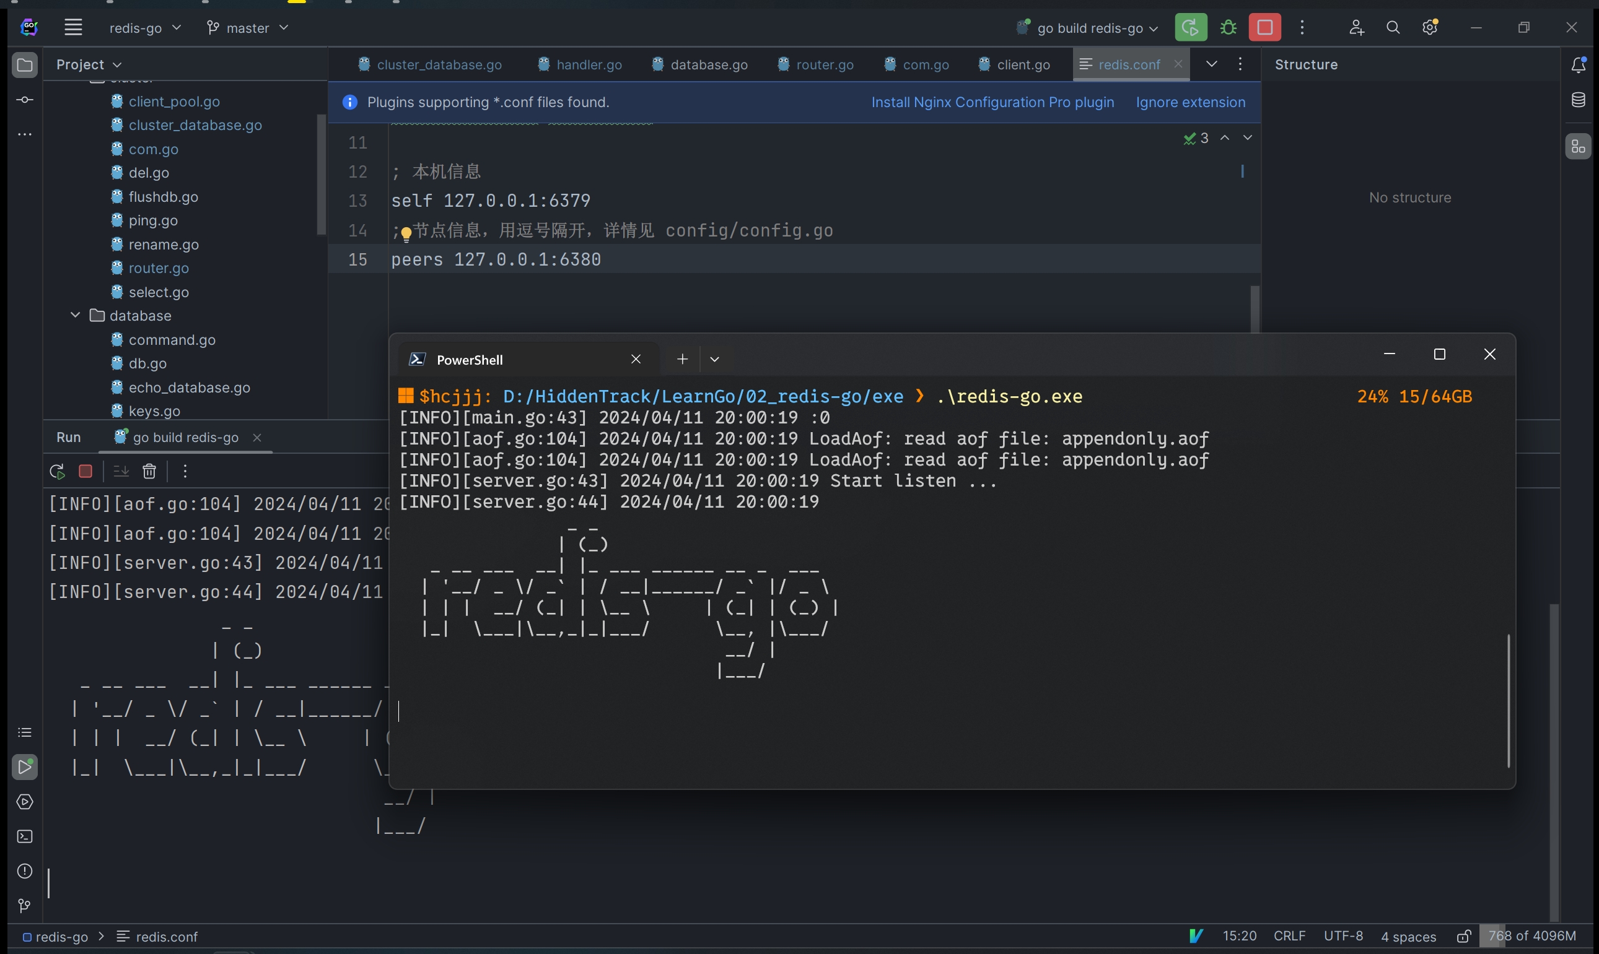Toggle the Project tool window button
This screenshot has width=1599, height=954.
[x=24, y=65]
